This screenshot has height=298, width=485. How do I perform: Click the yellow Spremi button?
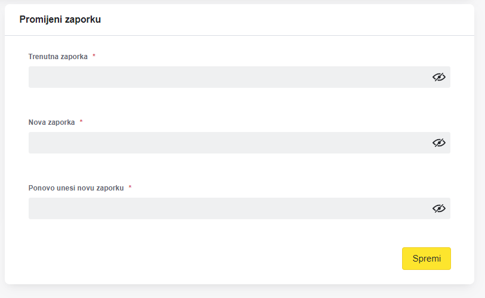(427, 259)
